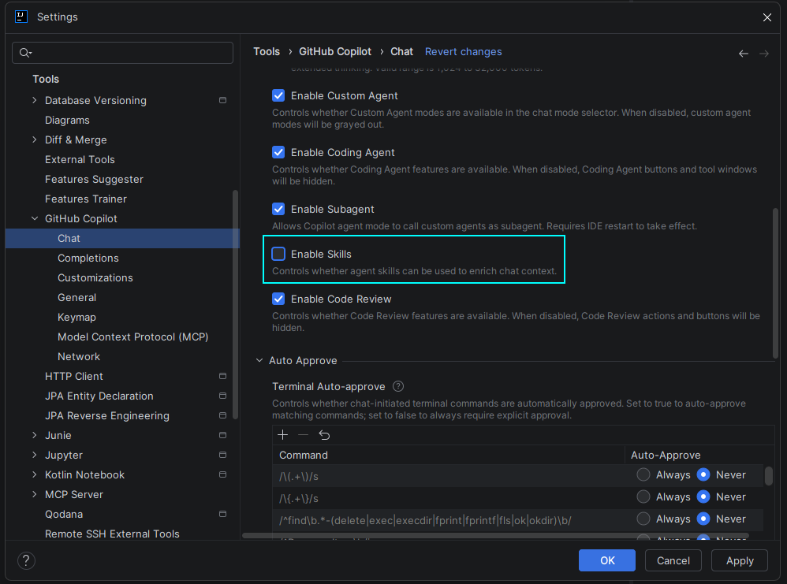This screenshot has width=787, height=584.
Task: Open Keymap under GitHub Copilot
Action: (x=76, y=317)
